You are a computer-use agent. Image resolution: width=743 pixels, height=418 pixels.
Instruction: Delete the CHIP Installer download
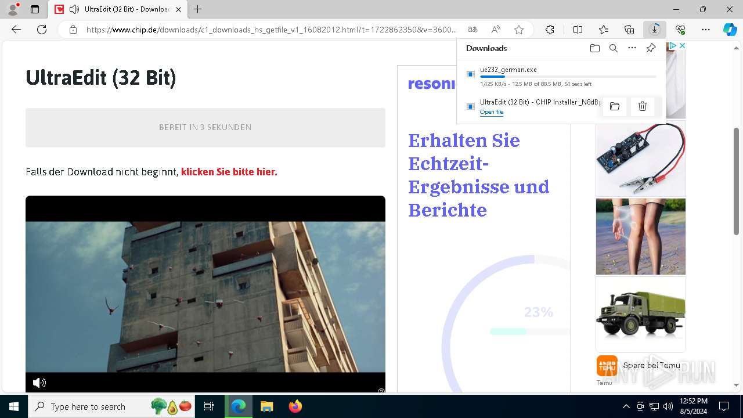tap(643, 106)
